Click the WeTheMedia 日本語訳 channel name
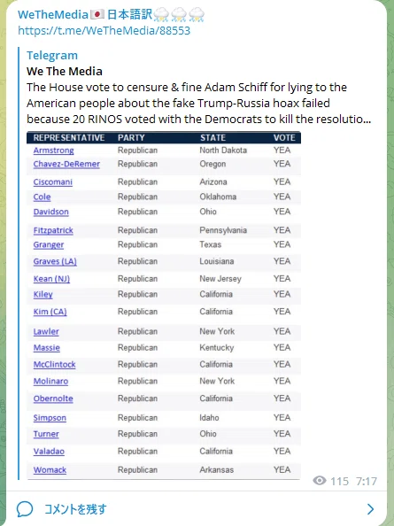This screenshot has height=526, width=394. point(111,14)
